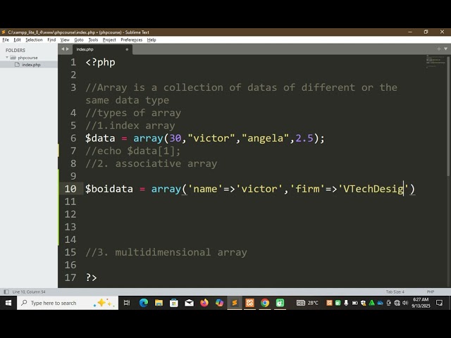Open the 6:27 AM clock calendar
Screen dimensions: 451x338
(421, 303)
